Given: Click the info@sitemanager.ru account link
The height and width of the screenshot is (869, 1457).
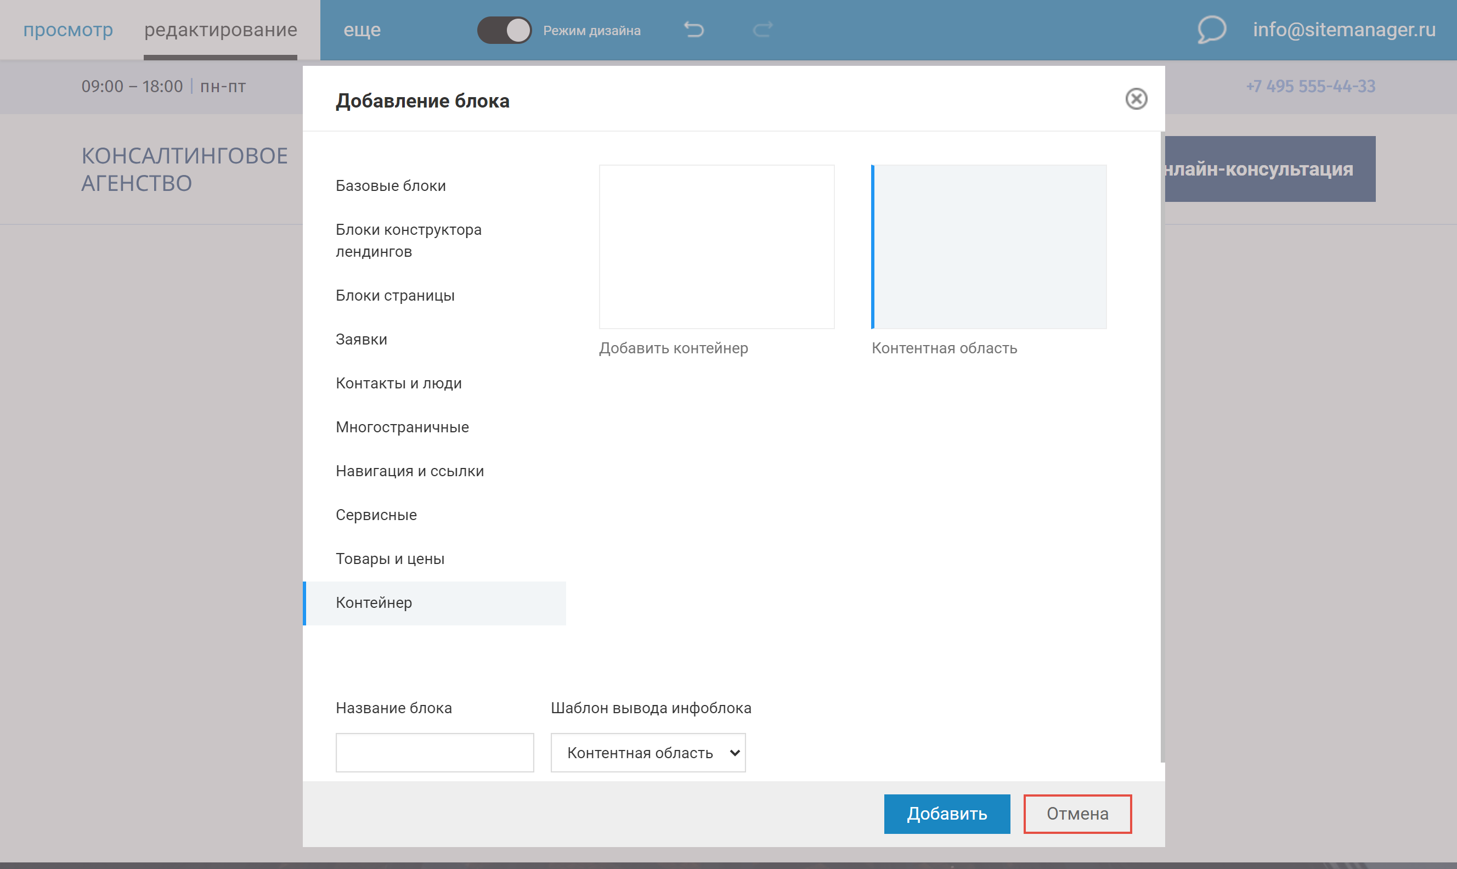Looking at the screenshot, I should click(1343, 29).
